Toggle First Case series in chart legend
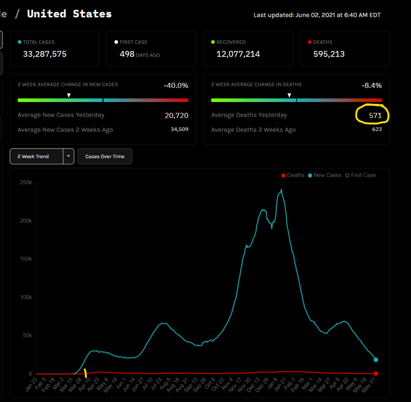The width and height of the screenshot is (411, 402). [360, 175]
